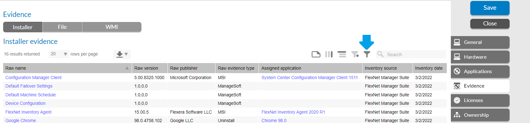Open Default Machine Schedule link

pos(30,95)
